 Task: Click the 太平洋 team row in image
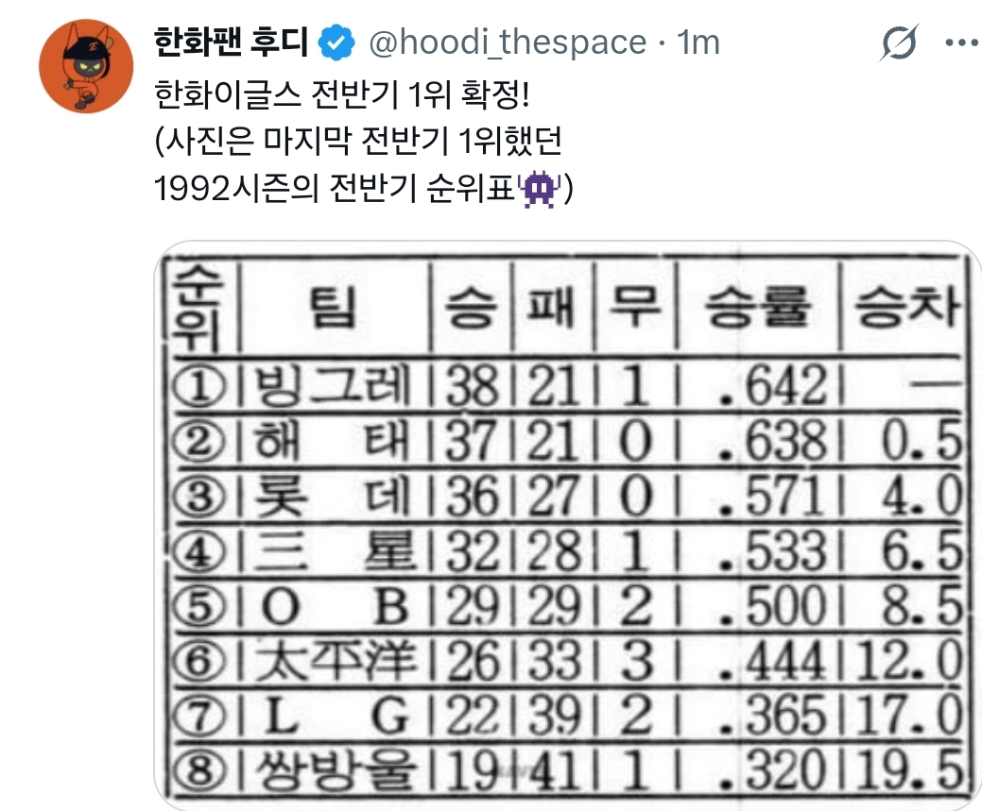pyautogui.click(x=567, y=661)
